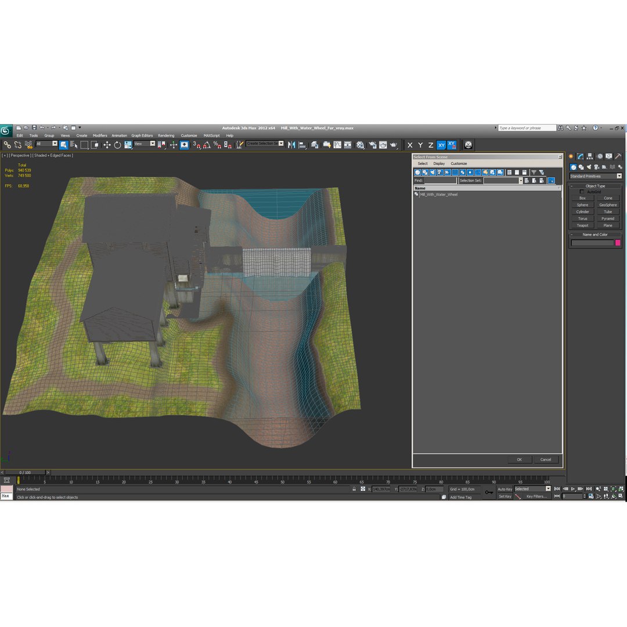Toggle the Auto Key button
Viewport: 627px width, 627px height.
point(505,489)
